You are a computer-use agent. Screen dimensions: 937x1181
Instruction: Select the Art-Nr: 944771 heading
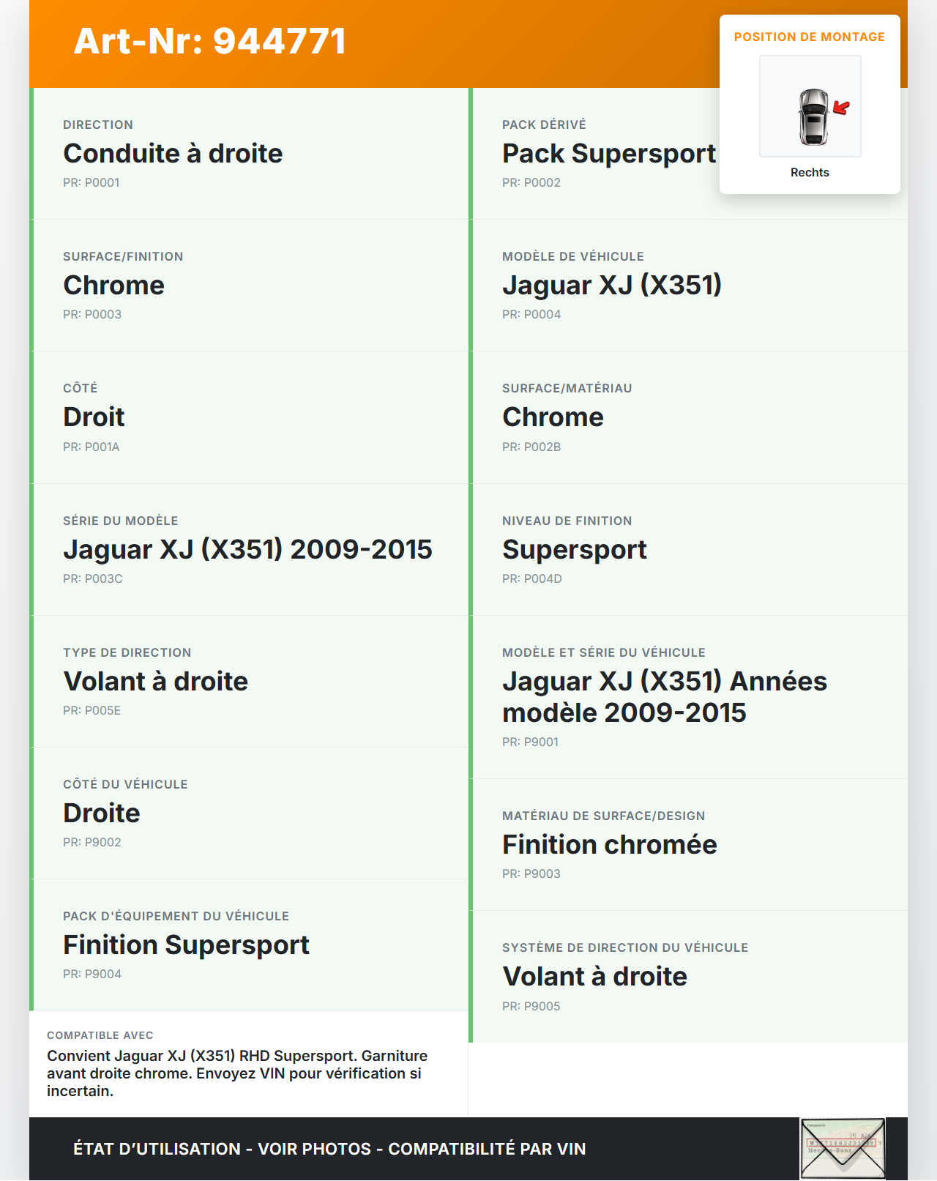click(x=209, y=41)
